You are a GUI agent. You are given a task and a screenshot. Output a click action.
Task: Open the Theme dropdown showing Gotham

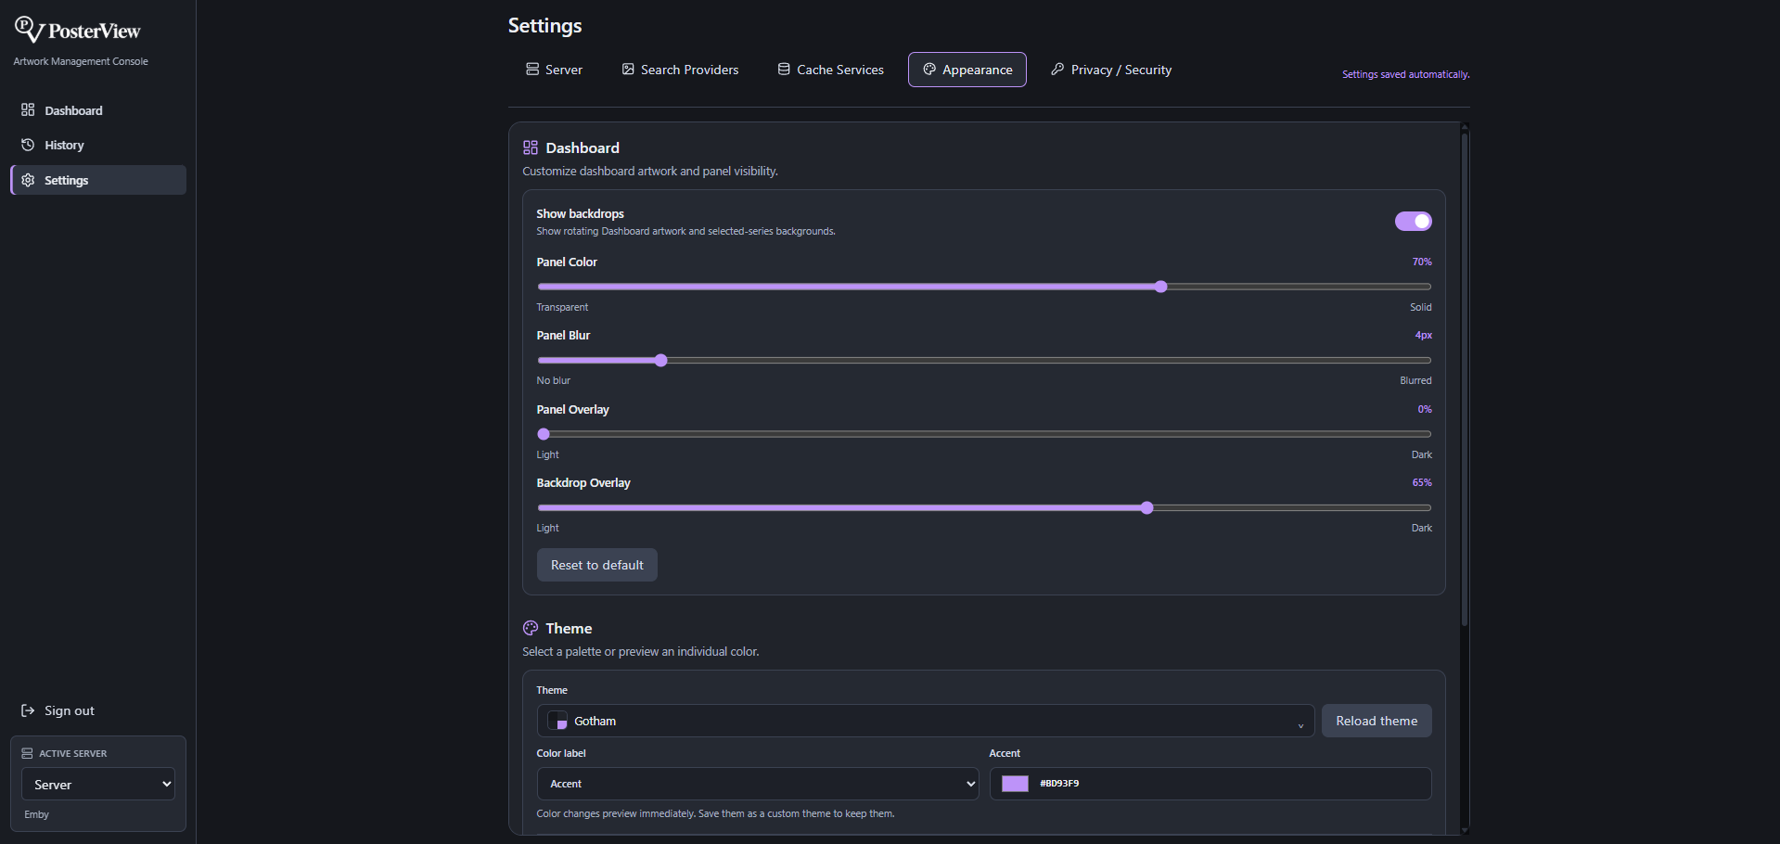click(x=926, y=721)
